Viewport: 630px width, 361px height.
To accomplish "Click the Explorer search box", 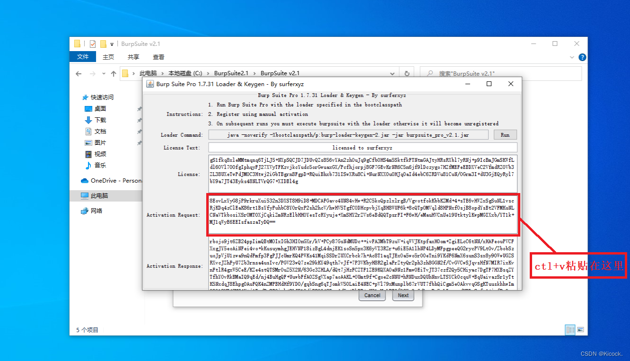I will point(500,73).
